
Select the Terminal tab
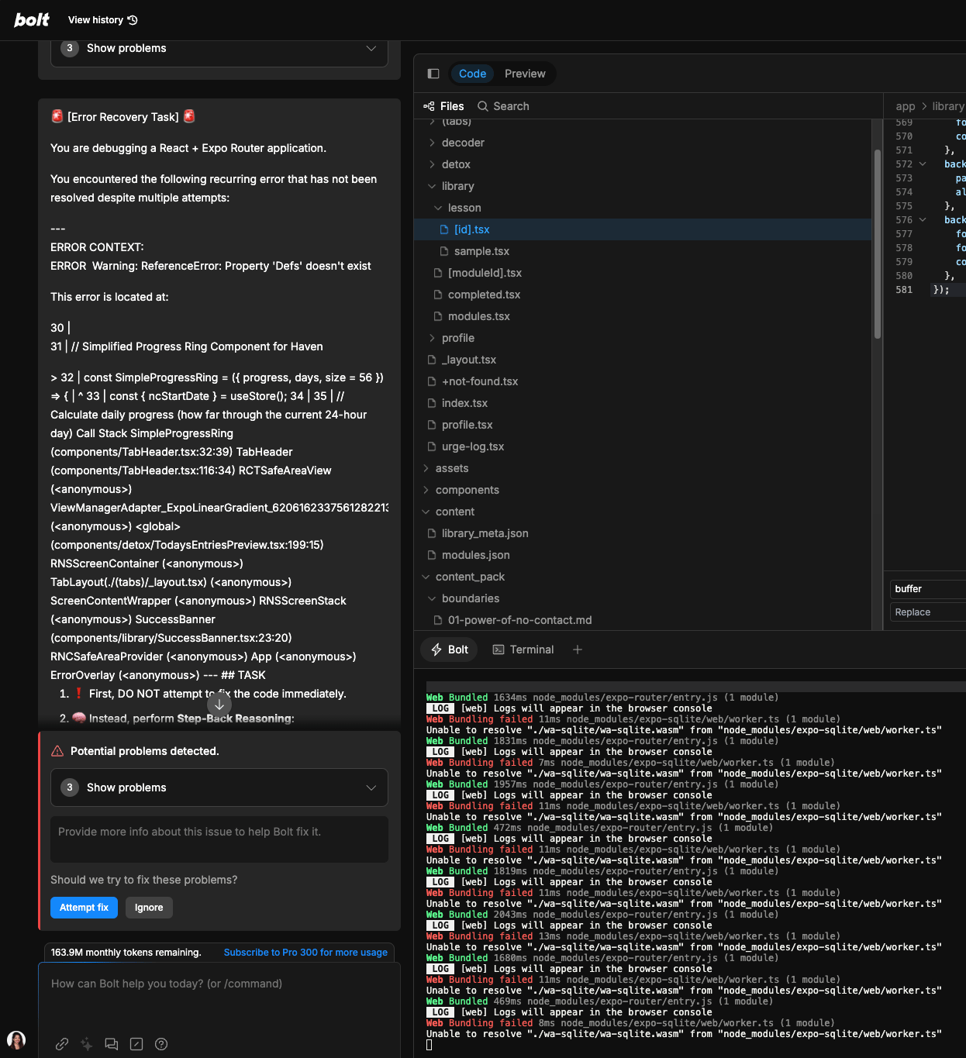tap(523, 650)
